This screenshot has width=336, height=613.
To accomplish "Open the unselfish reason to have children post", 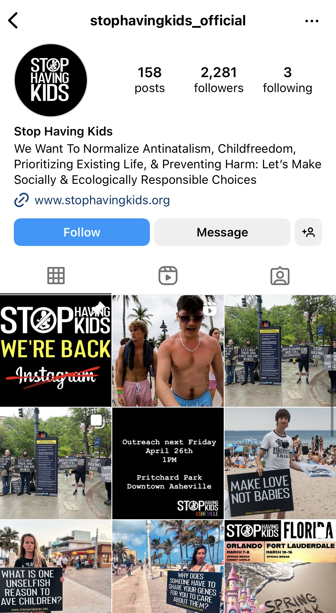I will coord(56,566).
